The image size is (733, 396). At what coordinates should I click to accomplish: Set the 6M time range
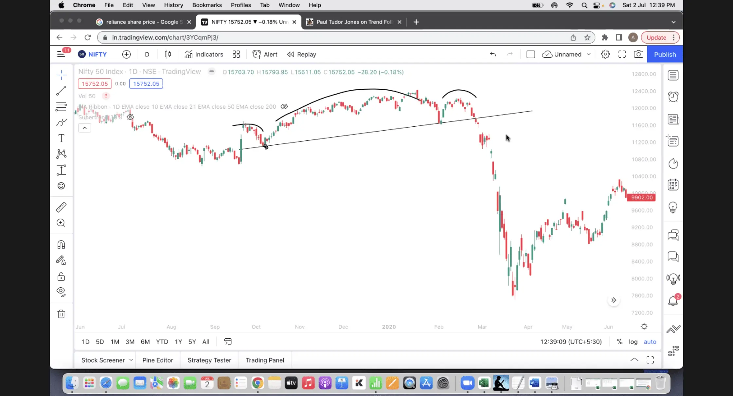click(145, 342)
